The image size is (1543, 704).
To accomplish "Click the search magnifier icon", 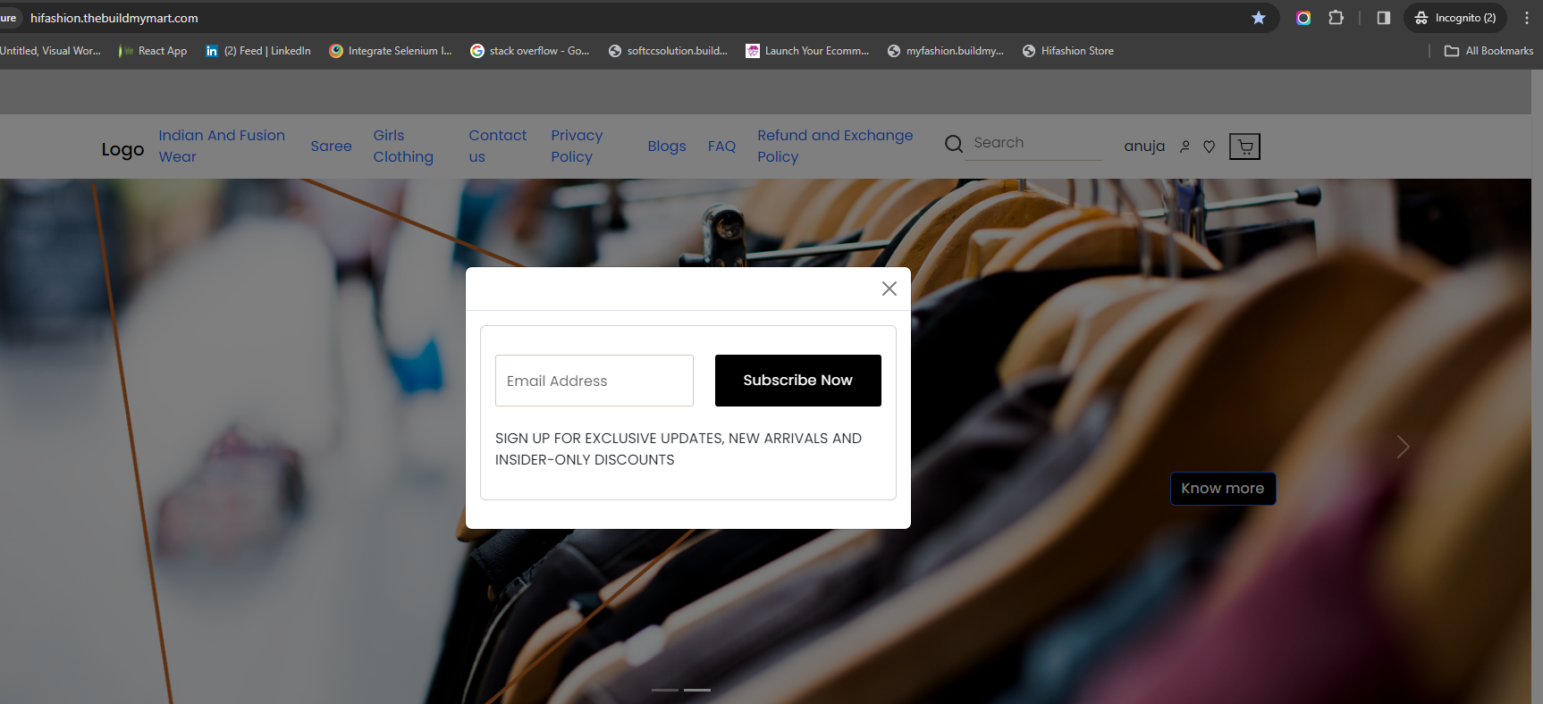I will [x=954, y=144].
